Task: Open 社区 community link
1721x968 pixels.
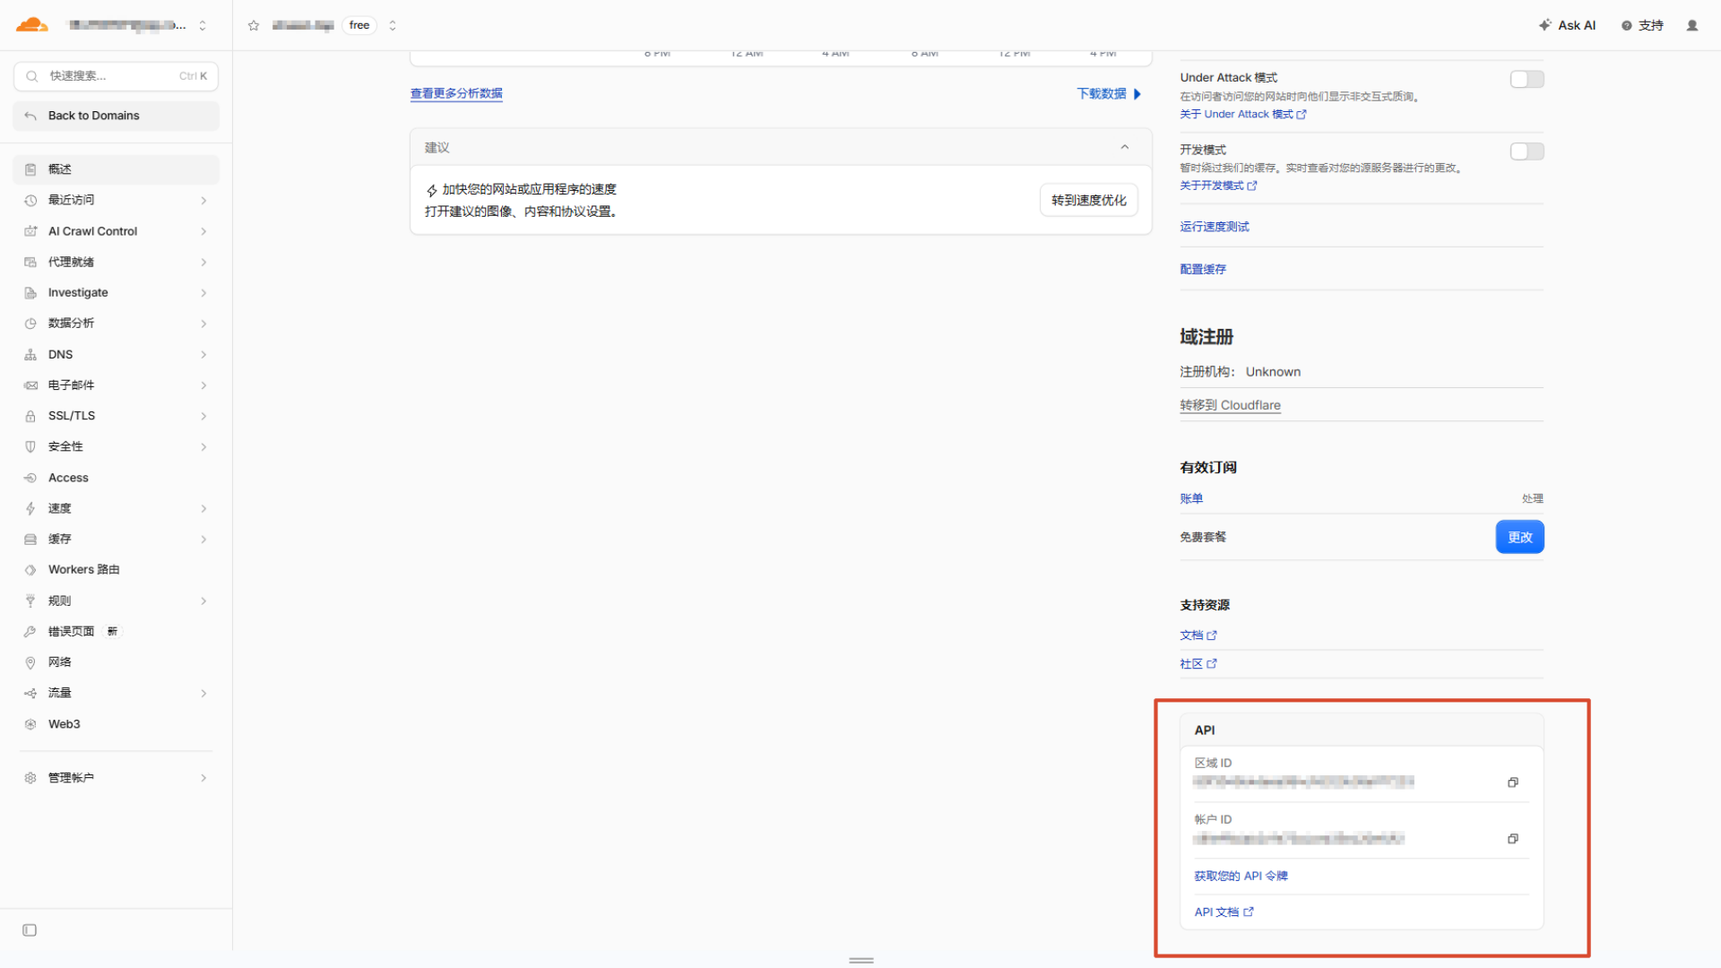Action: pos(1198,664)
